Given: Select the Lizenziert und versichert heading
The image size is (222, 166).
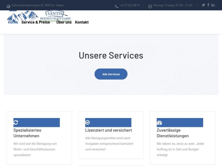Looking at the screenshot, I should click(x=108, y=130).
